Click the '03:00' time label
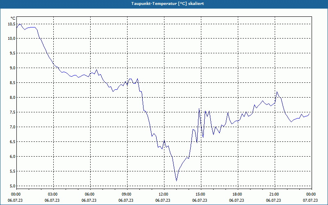 [x=54, y=194]
